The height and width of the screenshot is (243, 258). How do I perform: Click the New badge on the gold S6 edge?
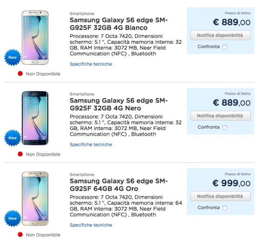coord(13,219)
